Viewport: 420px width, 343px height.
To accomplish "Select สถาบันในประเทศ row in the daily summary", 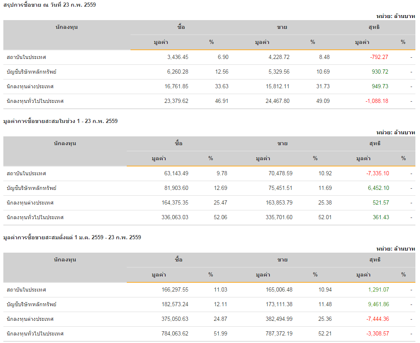I will [209, 57].
